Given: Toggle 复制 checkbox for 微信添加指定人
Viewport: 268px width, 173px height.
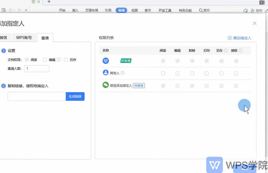Looking at the screenshot, I should 192,86.
